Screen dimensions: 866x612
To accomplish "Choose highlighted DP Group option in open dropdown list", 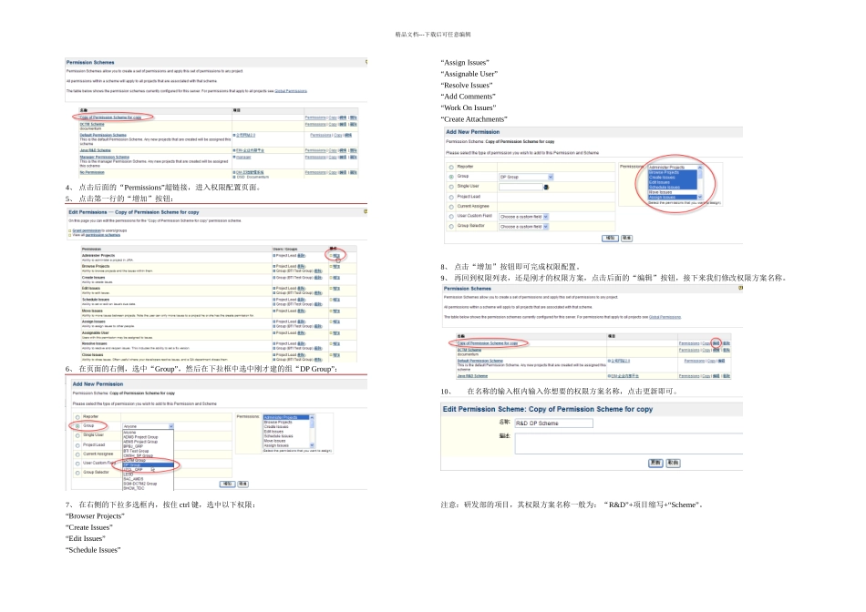I will 148,465.
